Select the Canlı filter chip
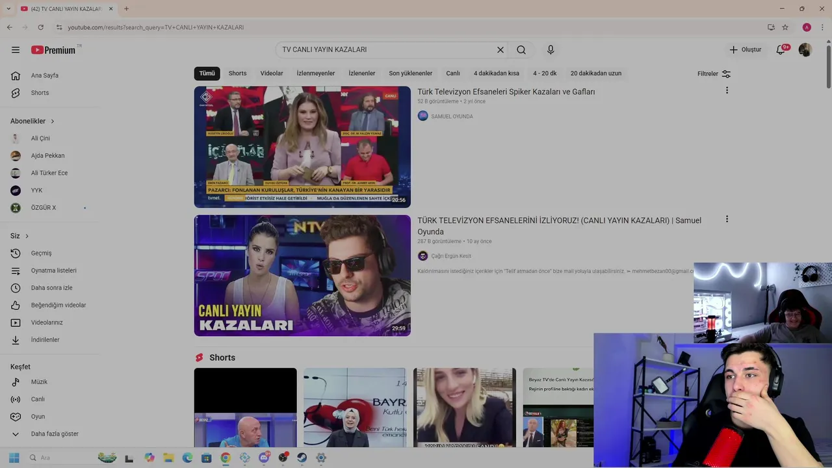Image resolution: width=832 pixels, height=468 pixels. tap(453, 73)
